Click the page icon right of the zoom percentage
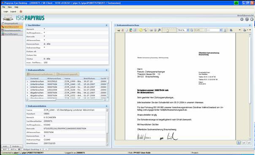Screen dimensions: 255x155 pyautogui.click(x=192, y=30)
